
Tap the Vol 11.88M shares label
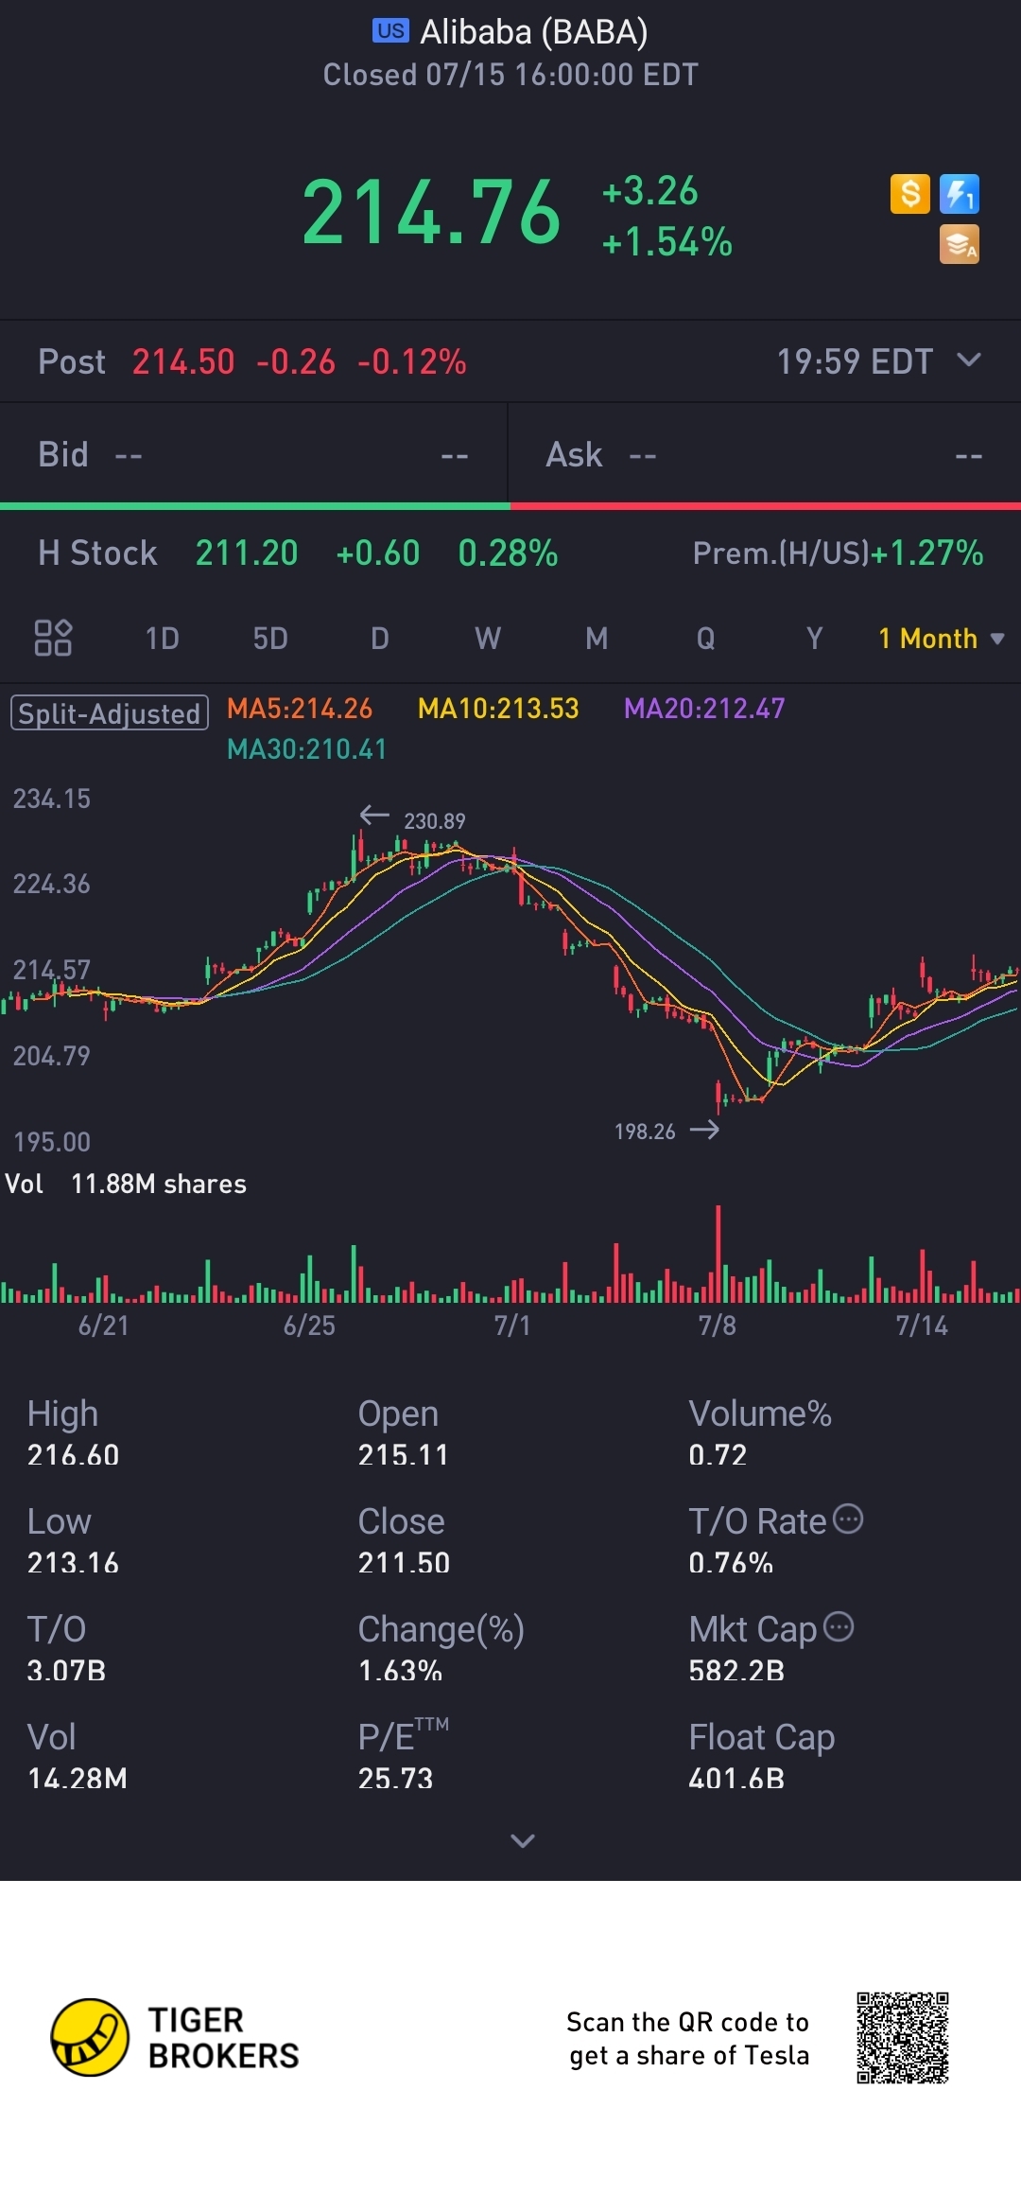point(126,1184)
